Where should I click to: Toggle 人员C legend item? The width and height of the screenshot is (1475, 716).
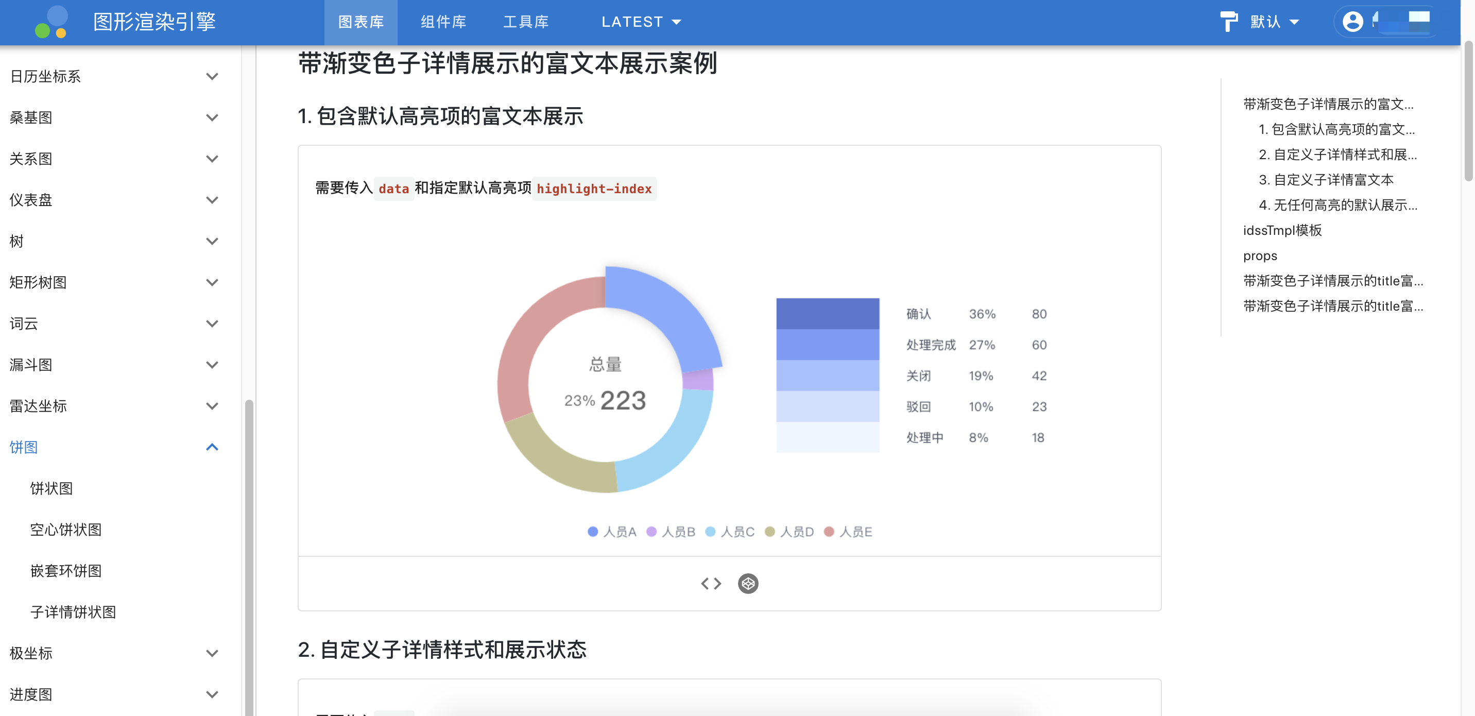tap(730, 532)
